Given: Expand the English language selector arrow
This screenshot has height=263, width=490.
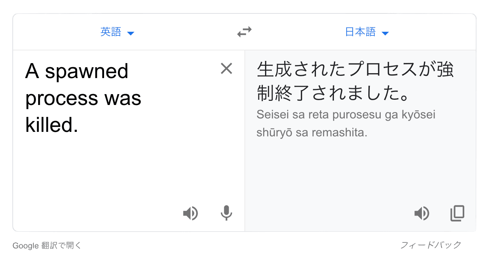Looking at the screenshot, I should click(131, 33).
